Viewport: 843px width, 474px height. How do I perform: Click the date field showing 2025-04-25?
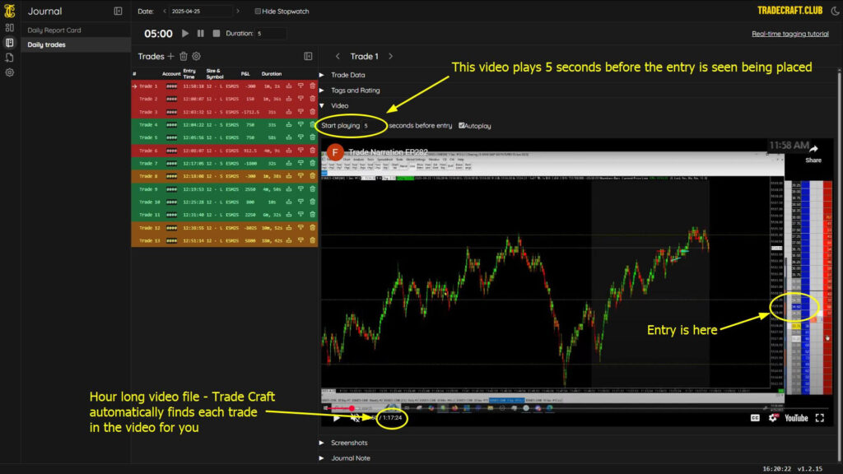[201, 12]
